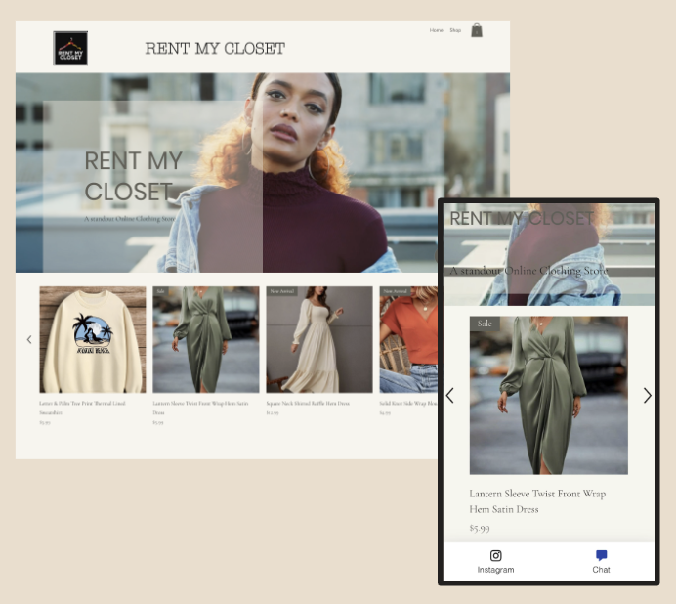Image resolution: width=676 pixels, height=604 pixels.
Task: Go to previous product in mobile carousel
Action: tap(449, 395)
